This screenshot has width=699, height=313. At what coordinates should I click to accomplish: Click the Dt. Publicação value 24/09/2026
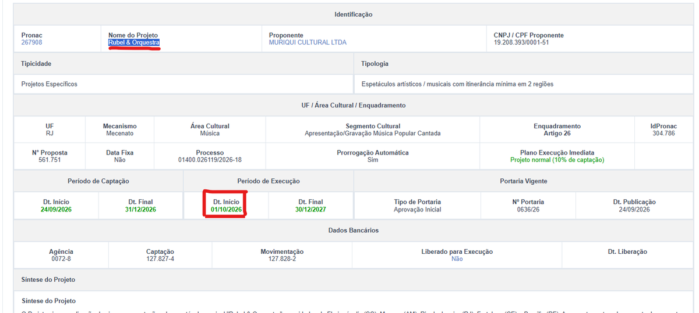click(634, 210)
